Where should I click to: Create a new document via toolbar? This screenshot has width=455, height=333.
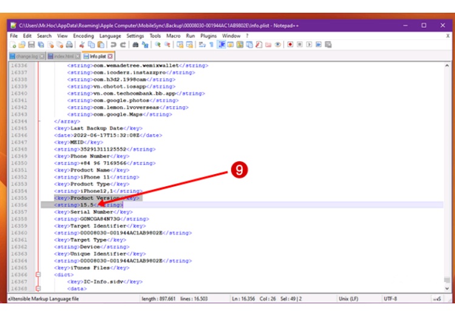pos(13,45)
